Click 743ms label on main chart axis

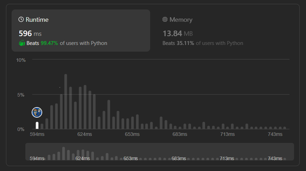pos(275,134)
